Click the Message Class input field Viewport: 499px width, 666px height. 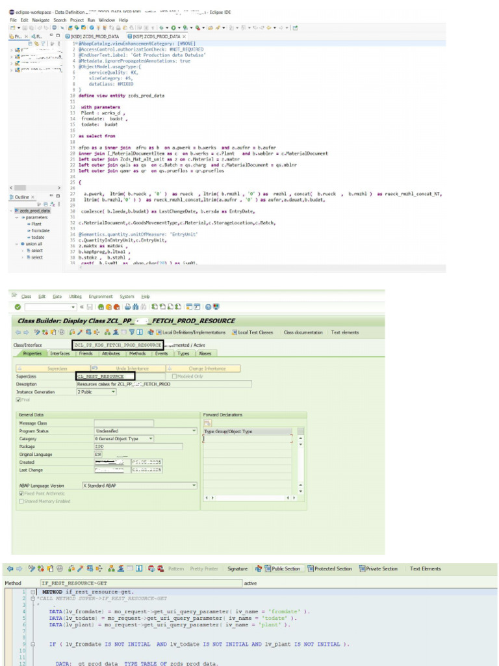[124, 423]
